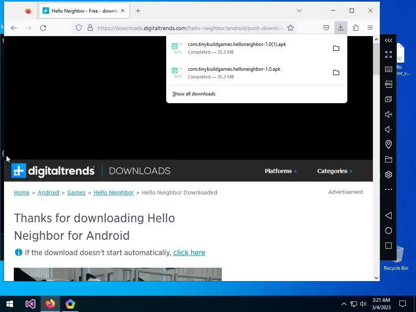
Task: Reload the current page
Action: click(x=43, y=28)
